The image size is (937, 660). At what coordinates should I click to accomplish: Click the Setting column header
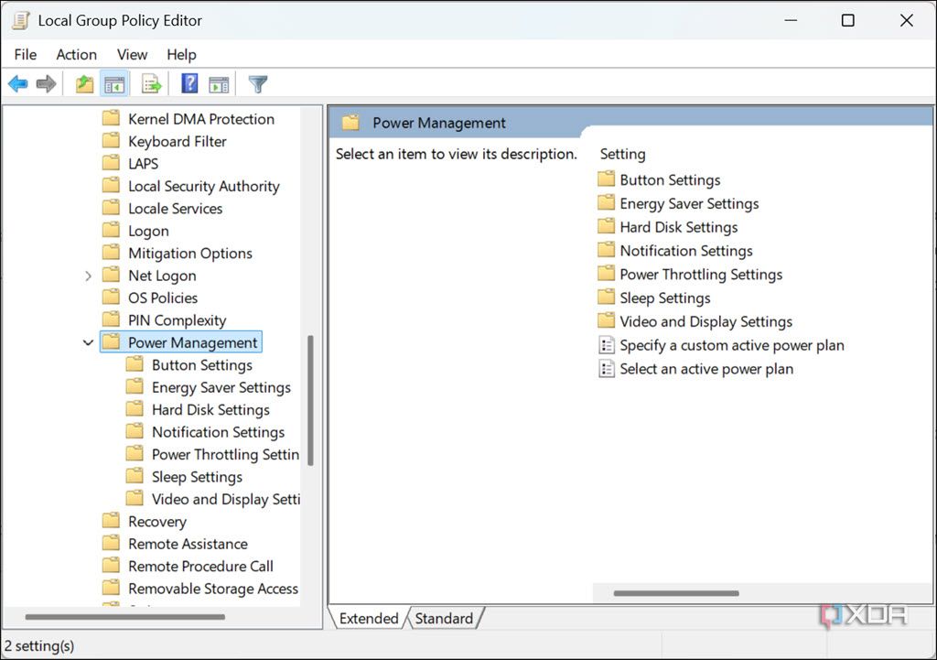622,154
